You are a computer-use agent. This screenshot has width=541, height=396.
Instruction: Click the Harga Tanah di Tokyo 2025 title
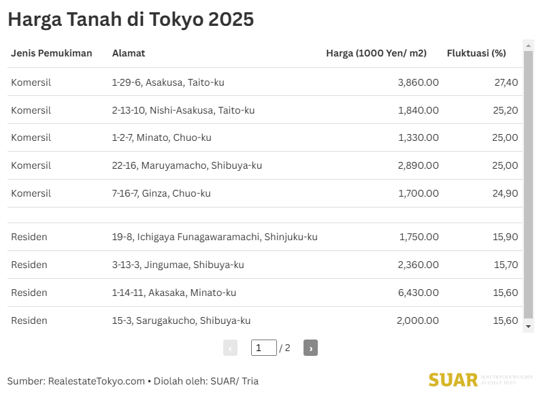tap(131, 20)
